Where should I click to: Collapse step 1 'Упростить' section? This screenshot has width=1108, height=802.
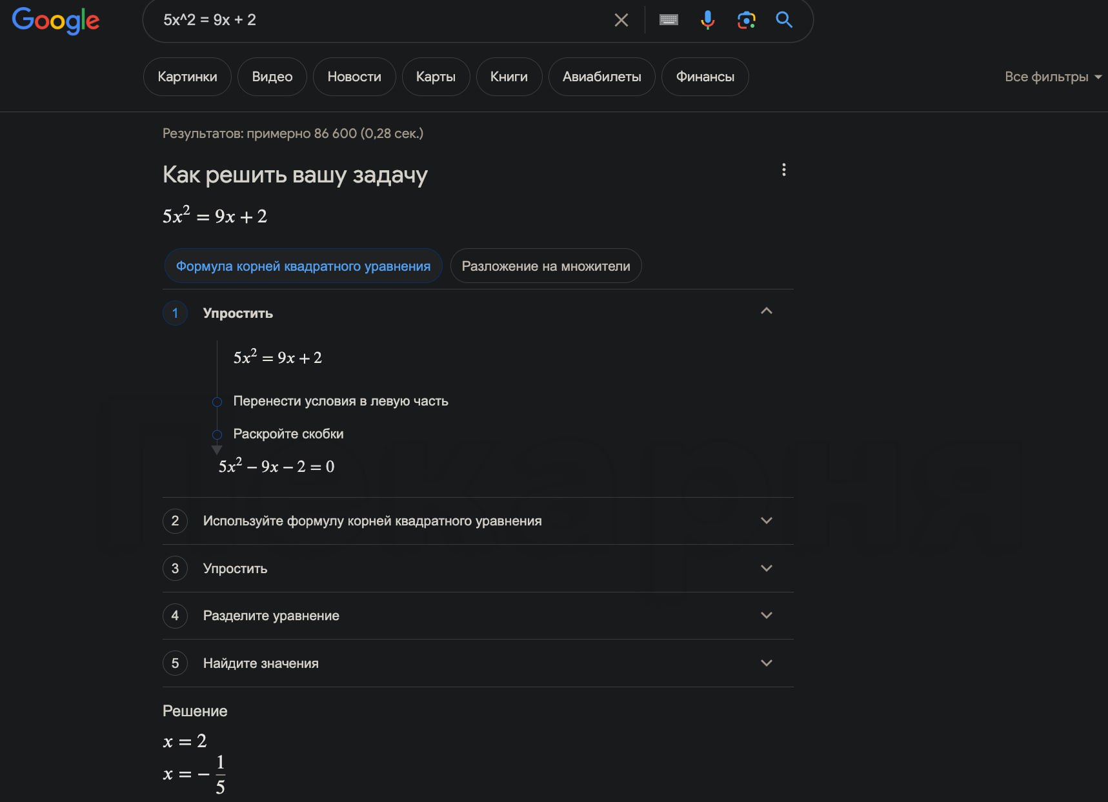coord(766,311)
